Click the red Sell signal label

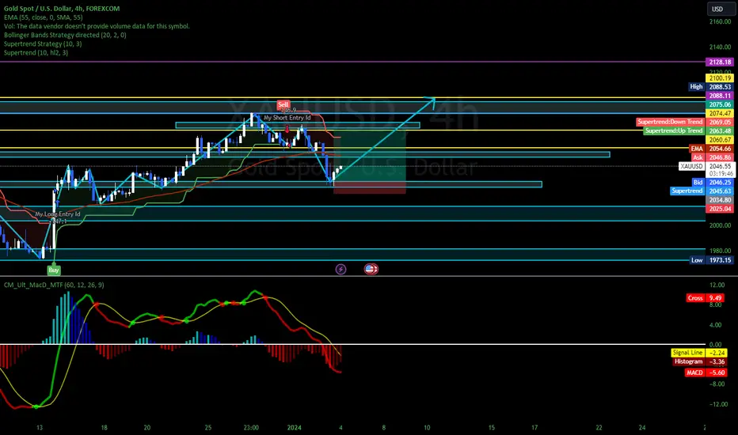pos(283,104)
